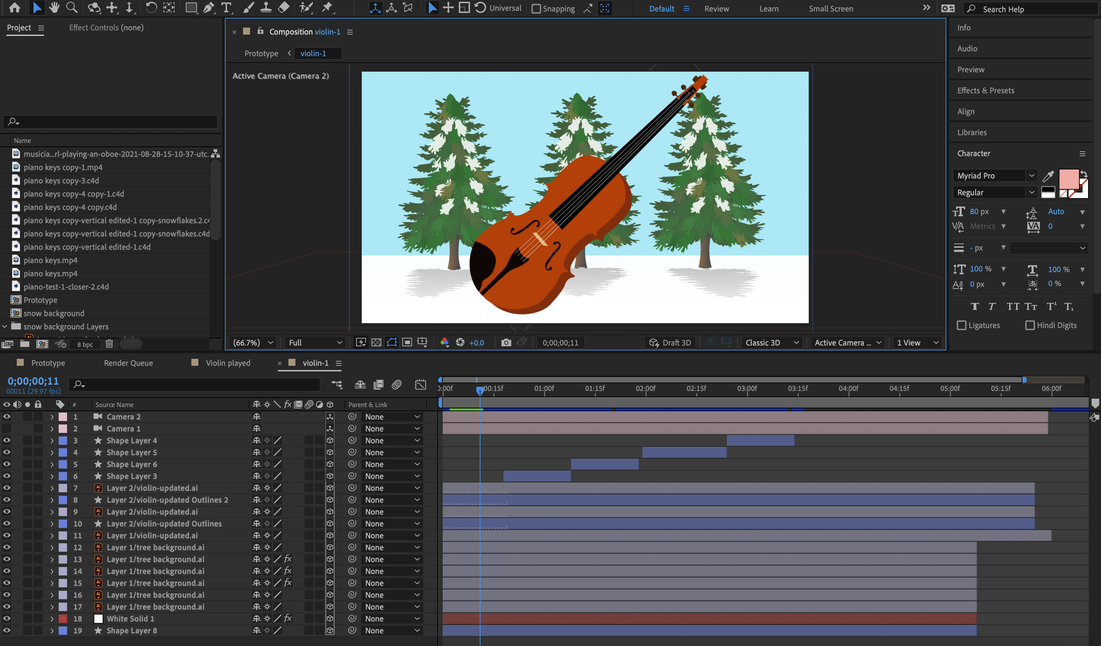Select the Hand tool
The width and height of the screenshot is (1101, 646).
pos(54,8)
